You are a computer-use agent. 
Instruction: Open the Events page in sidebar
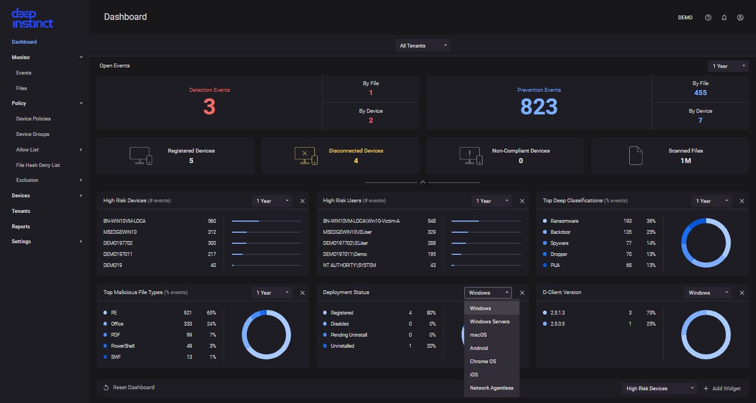(x=24, y=73)
